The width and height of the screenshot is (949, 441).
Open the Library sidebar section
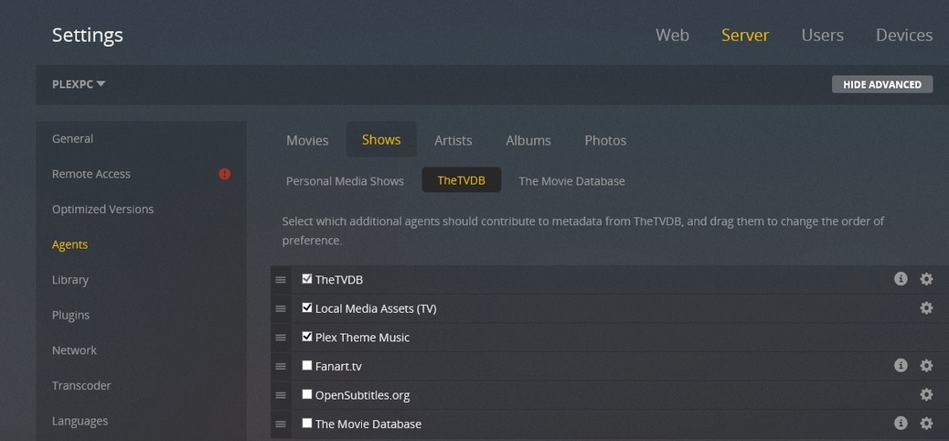pos(70,280)
